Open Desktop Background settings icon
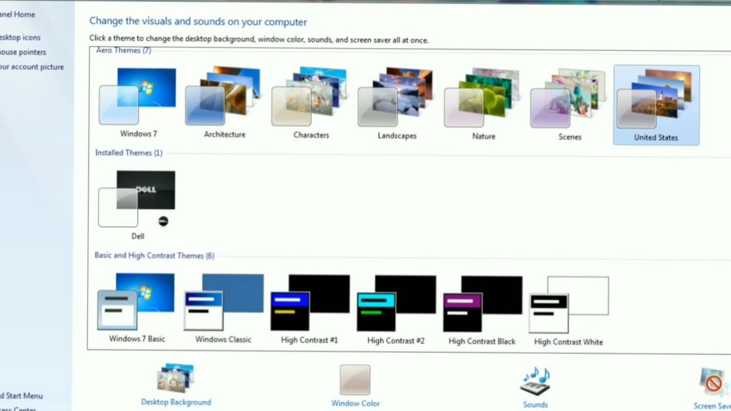 [x=176, y=378]
